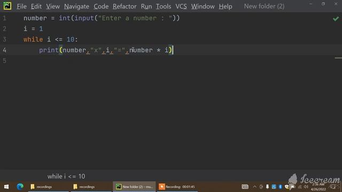Close the PyCharm window
The width and height of the screenshot is (342, 192).
pyautogui.click(x=336, y=4)
